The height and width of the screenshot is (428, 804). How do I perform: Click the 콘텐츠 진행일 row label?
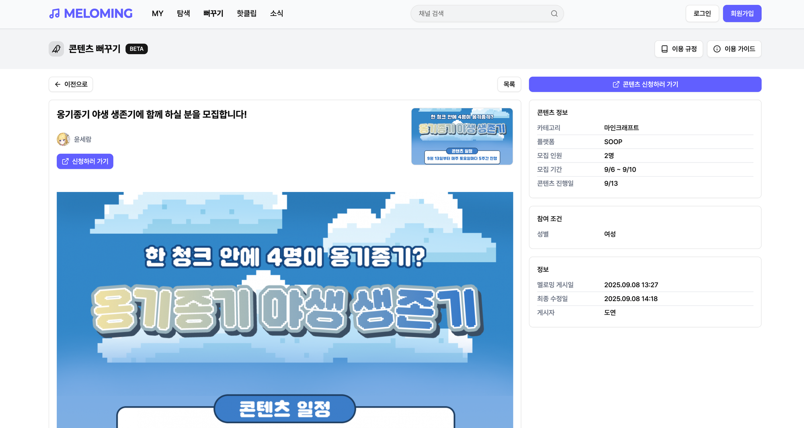pos(555,183)
